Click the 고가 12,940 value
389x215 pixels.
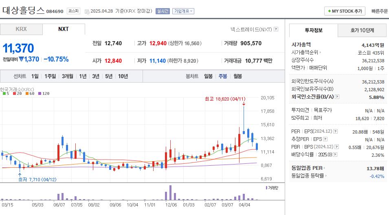coord(158,44)
